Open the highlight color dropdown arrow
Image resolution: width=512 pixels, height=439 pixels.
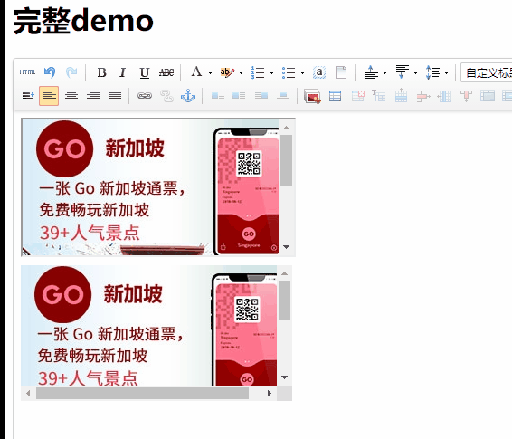coord(241,72)
